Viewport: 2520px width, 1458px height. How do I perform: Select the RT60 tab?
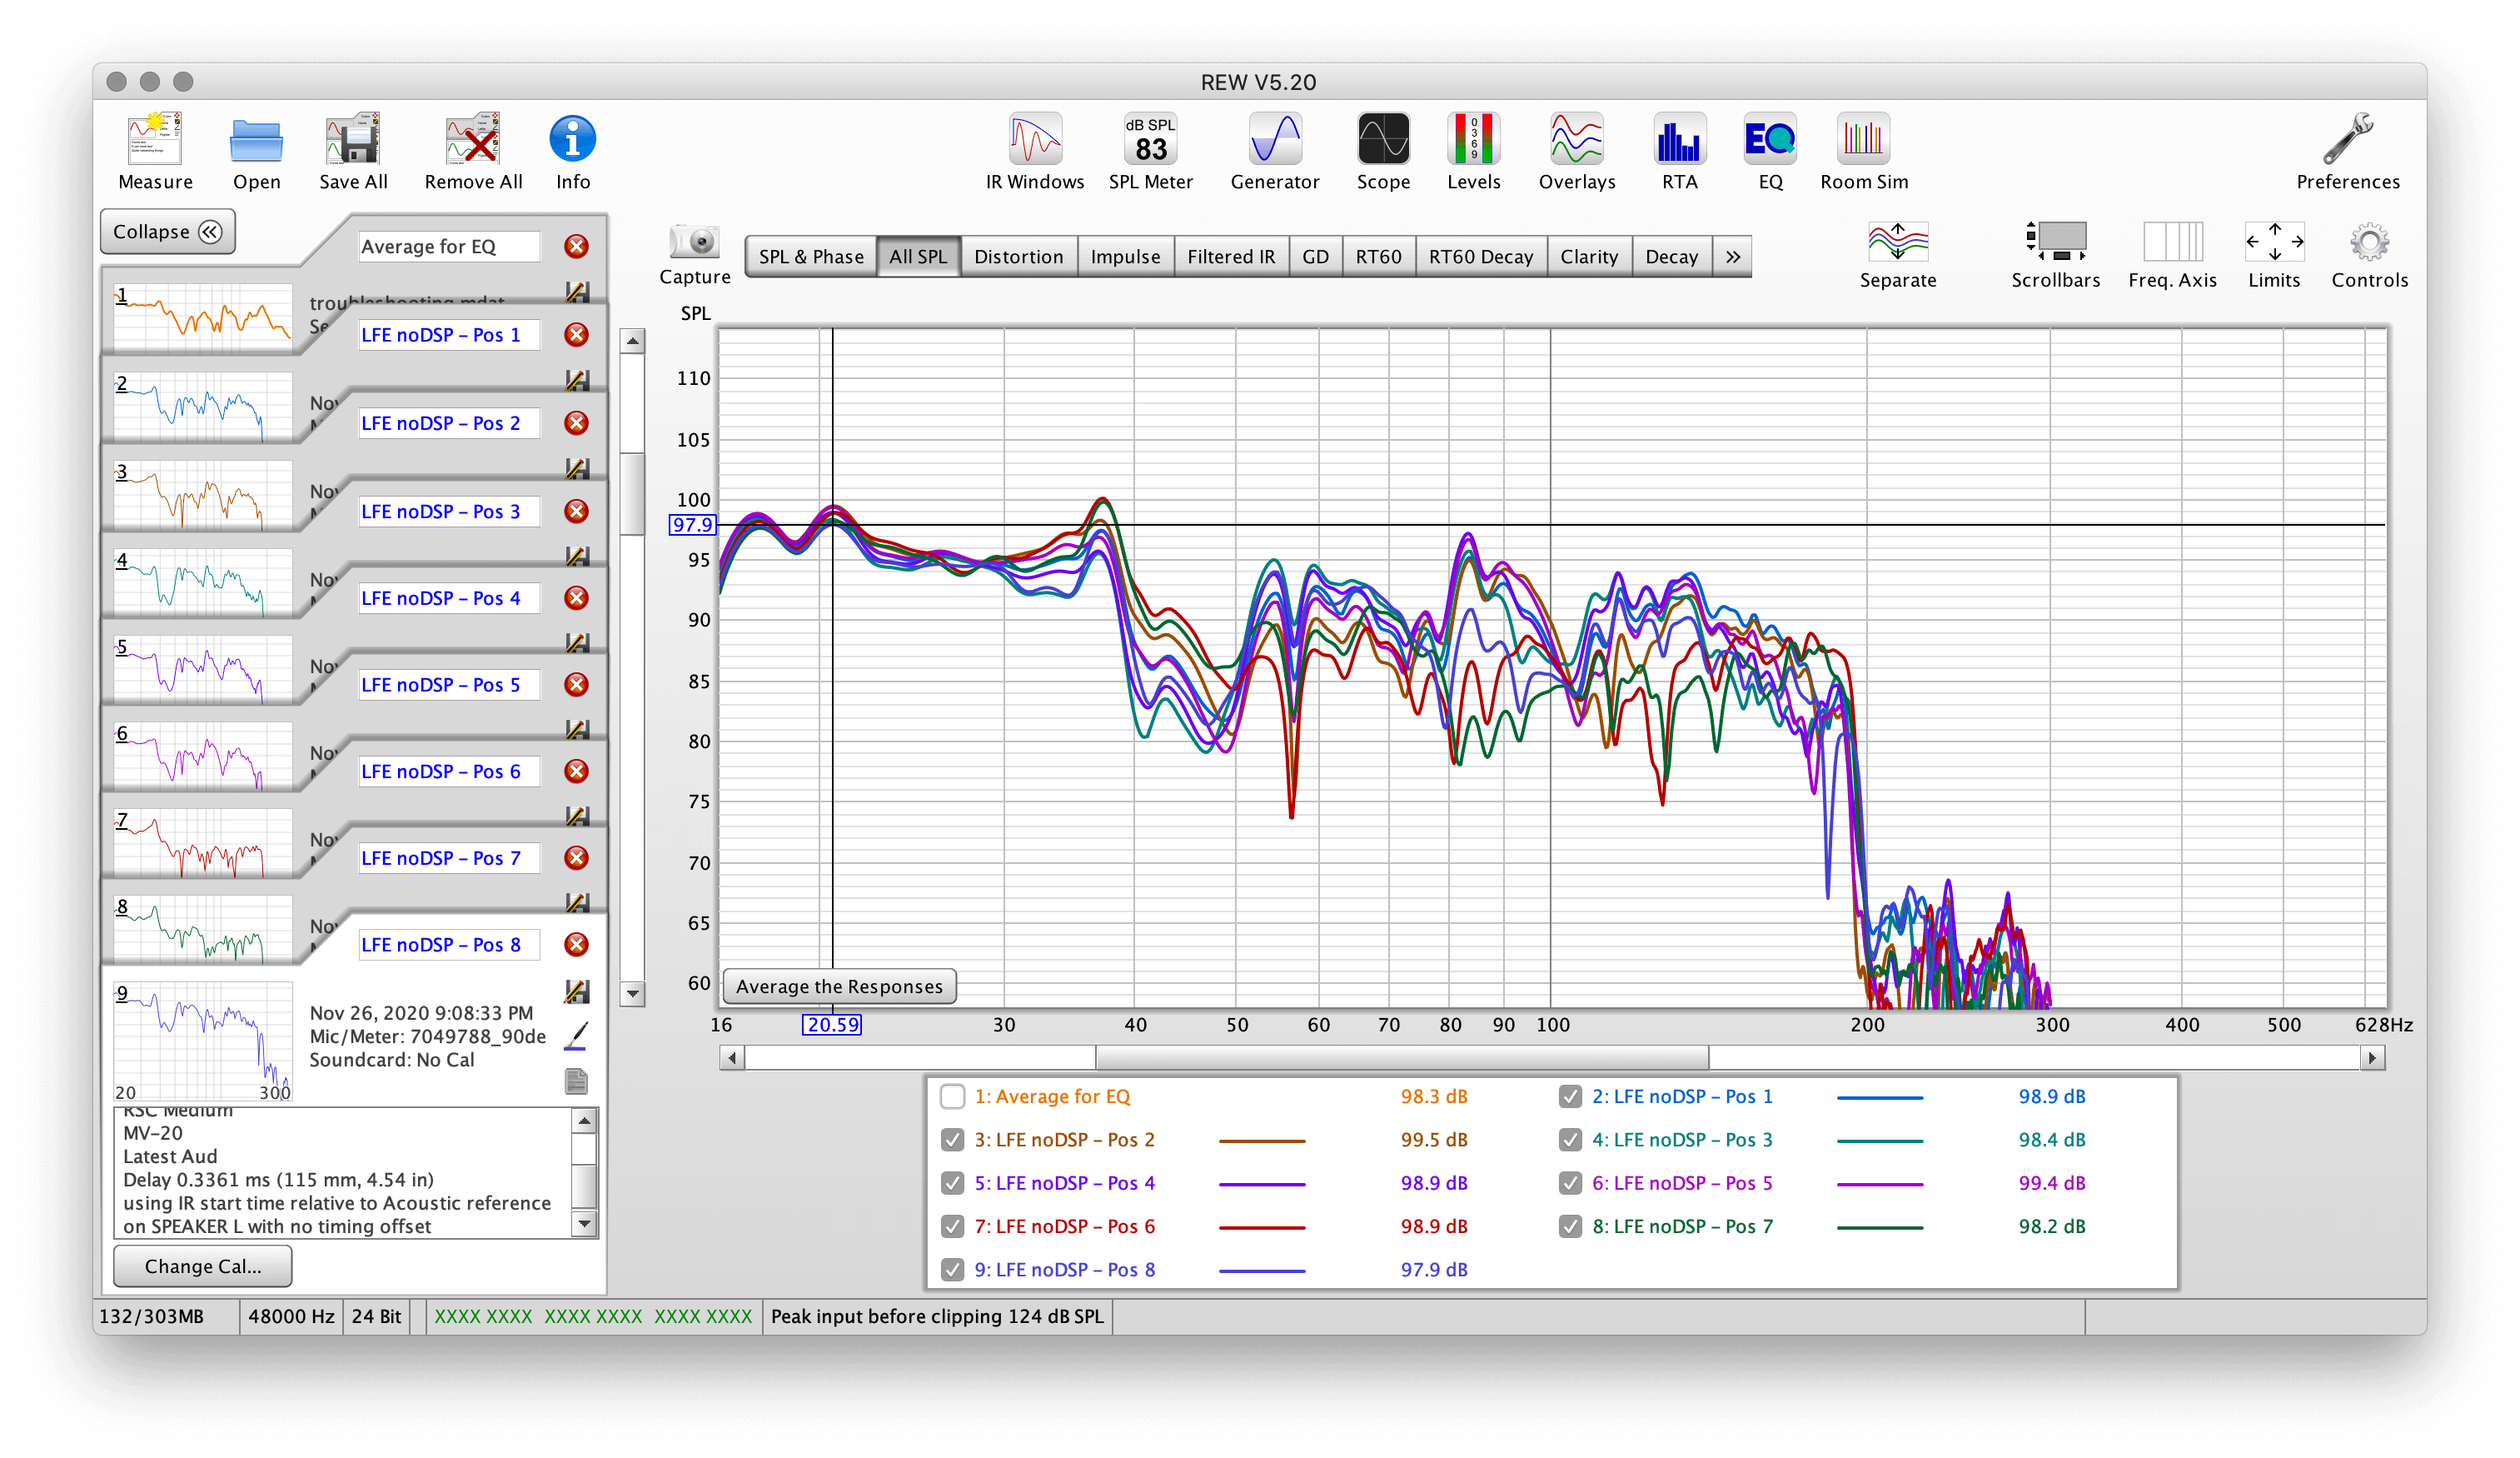coord(1378,257)
